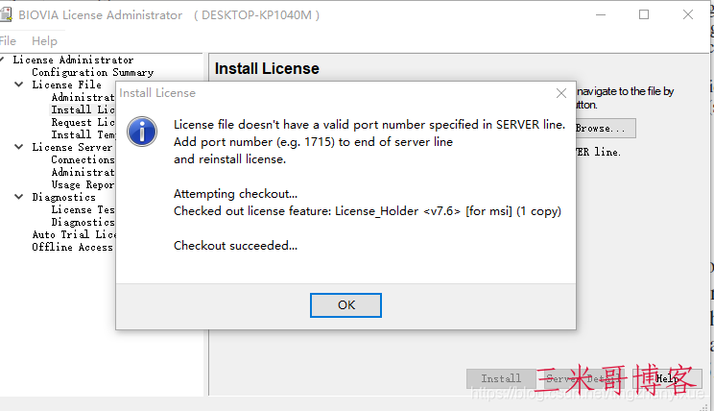Collapse the Diagnostics tree node
Viewport: 714px width, 411px height.
[18, 197]
